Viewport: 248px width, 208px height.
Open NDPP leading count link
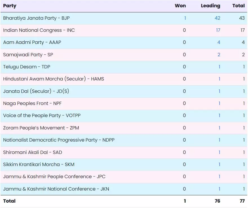click(x=219, y=140)
